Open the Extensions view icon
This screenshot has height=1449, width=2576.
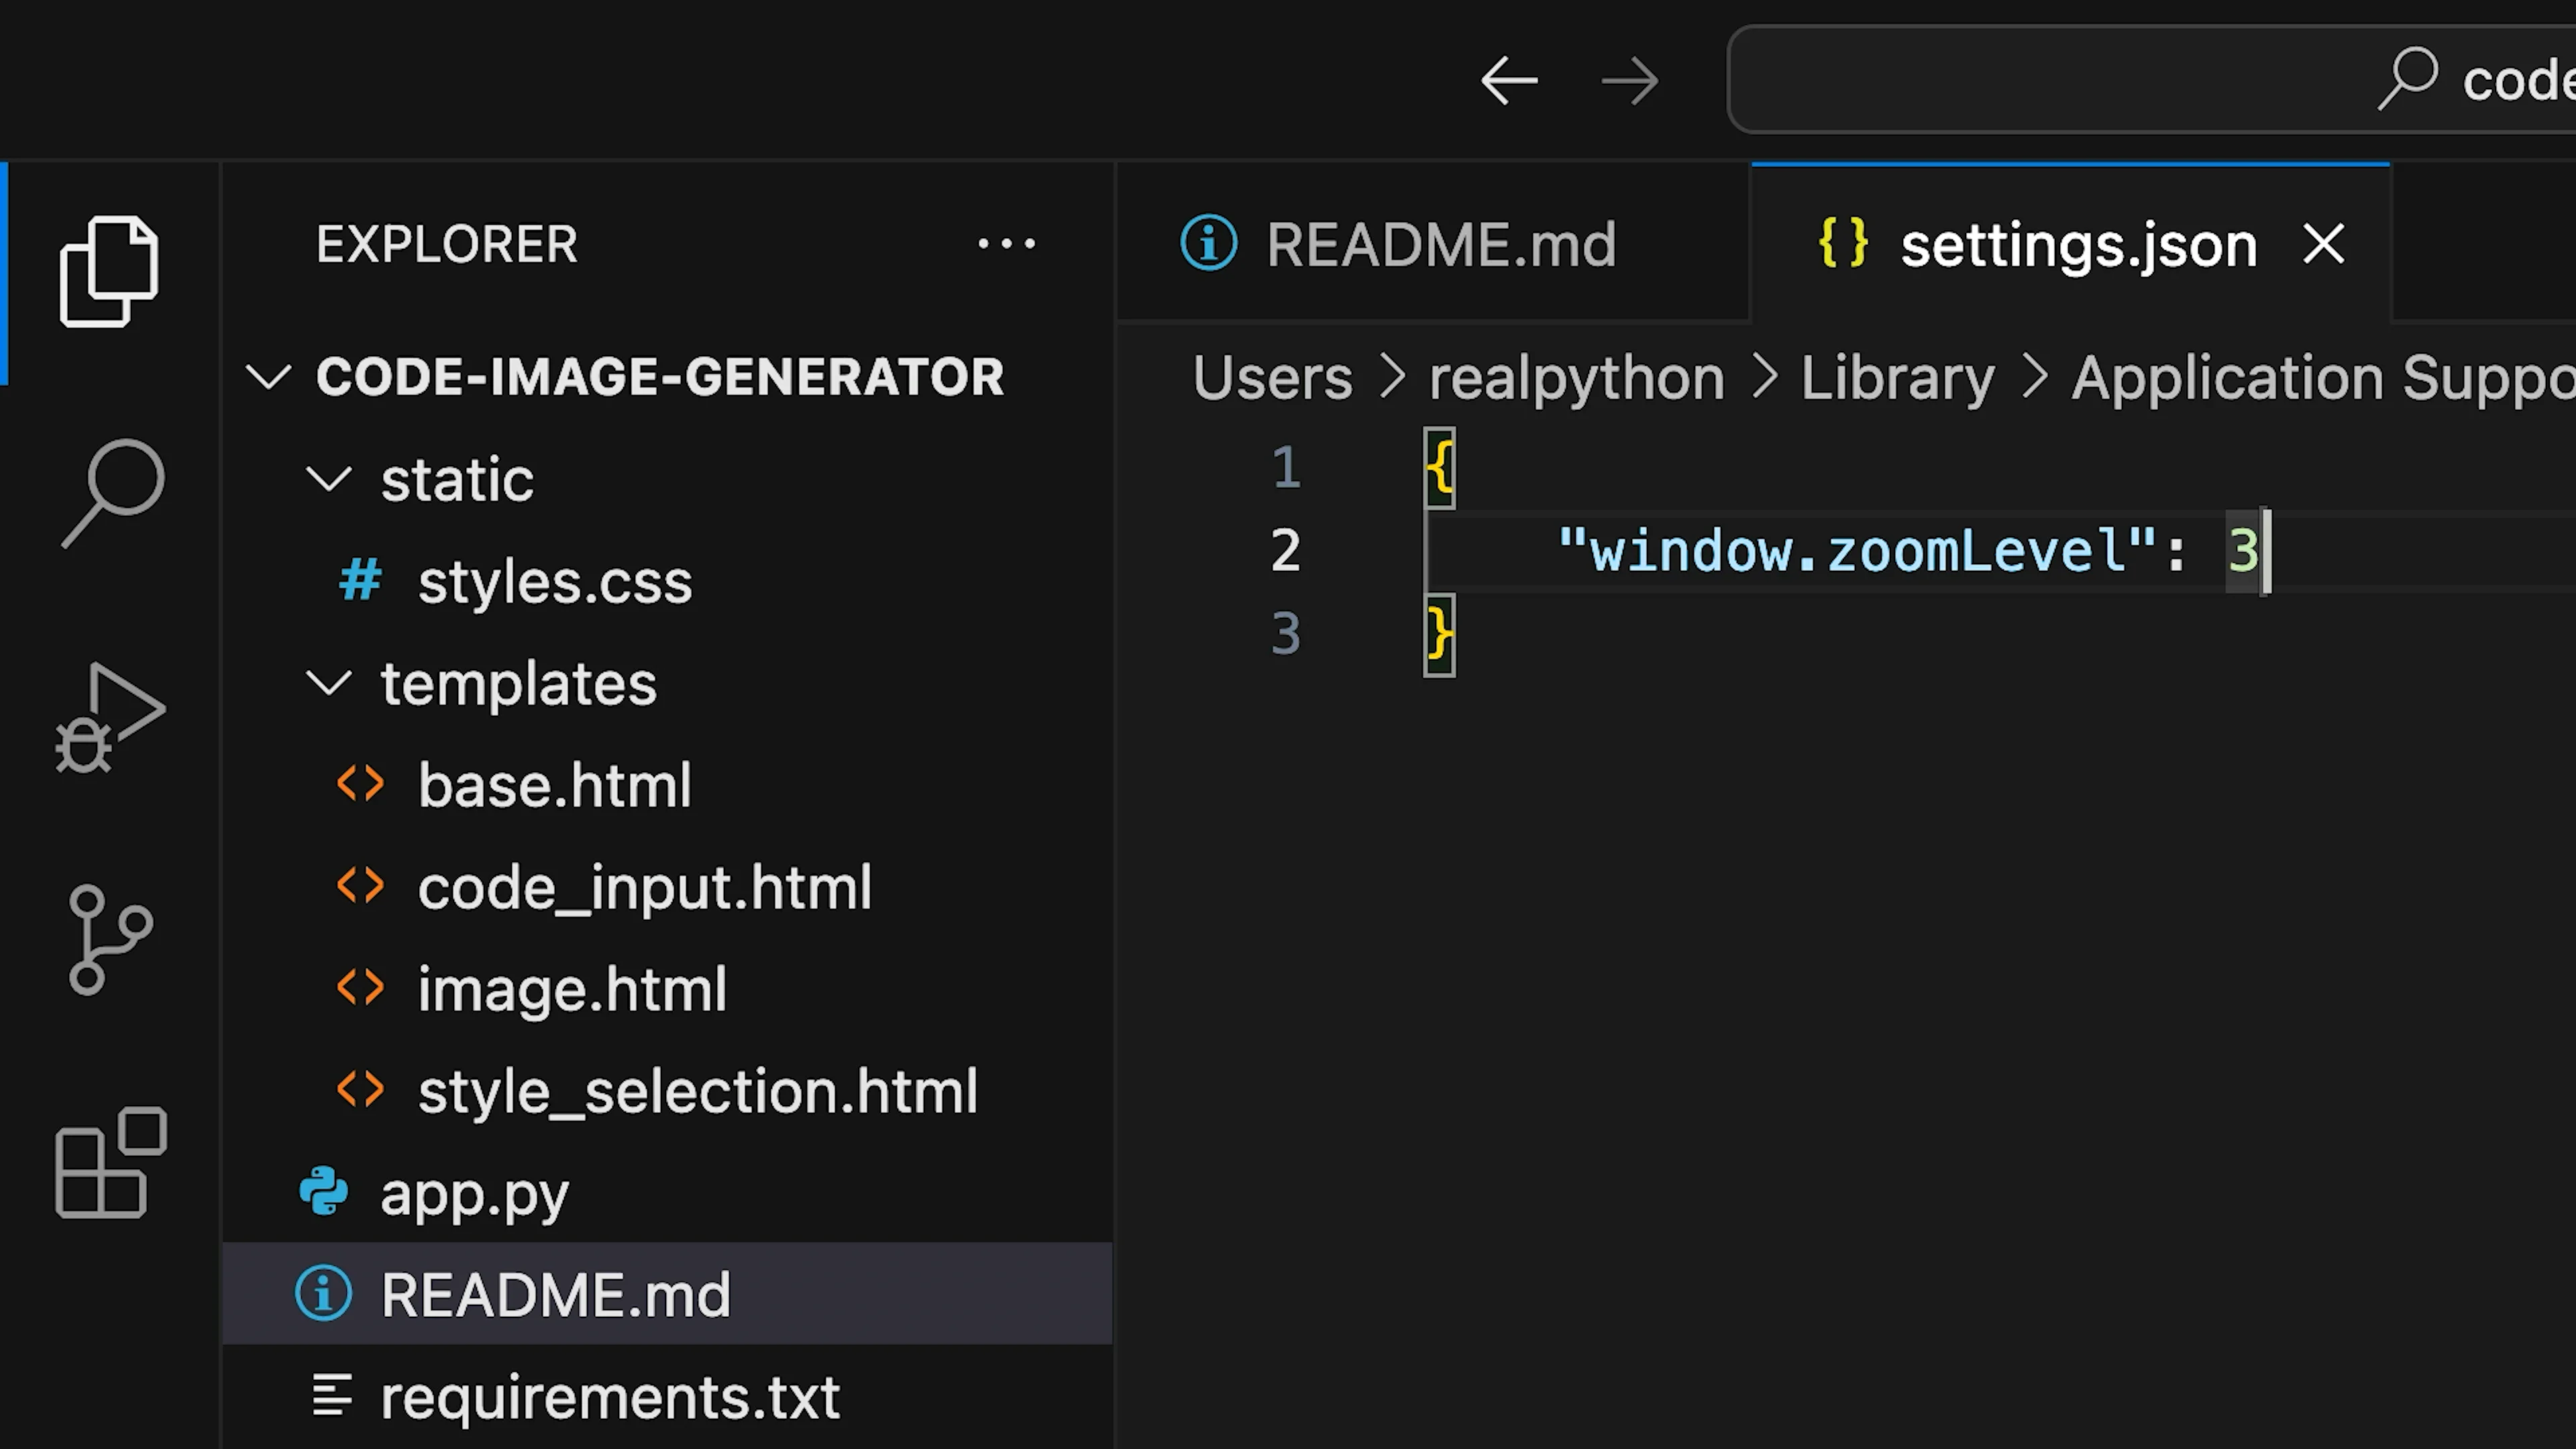coord(110,1162)
